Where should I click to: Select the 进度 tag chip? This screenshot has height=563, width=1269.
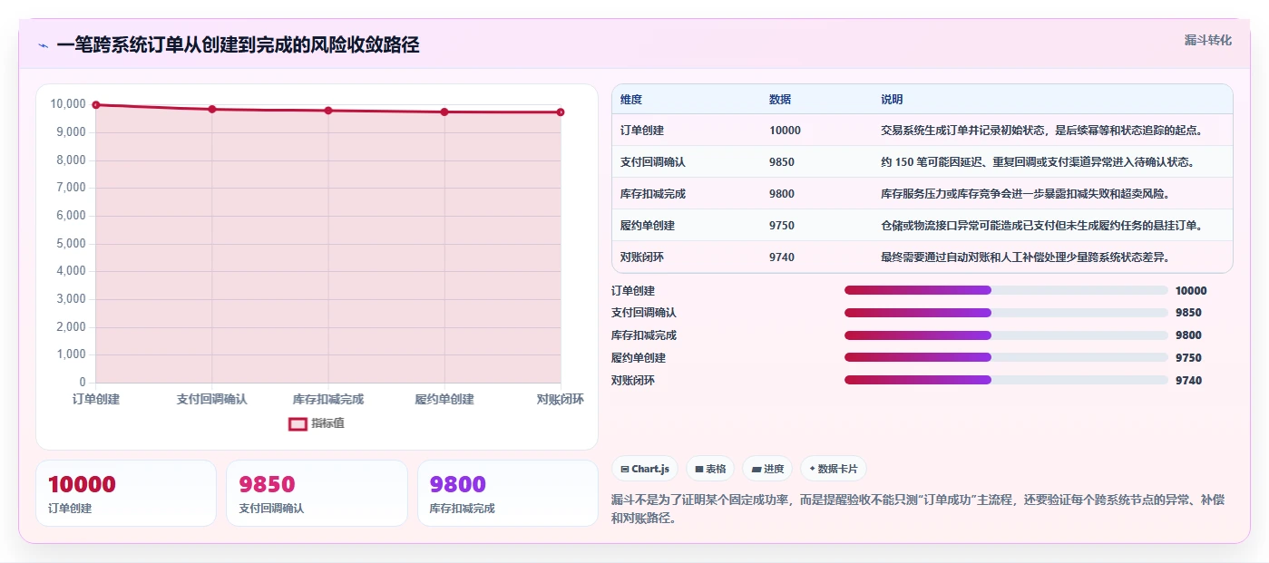point(767,469)
